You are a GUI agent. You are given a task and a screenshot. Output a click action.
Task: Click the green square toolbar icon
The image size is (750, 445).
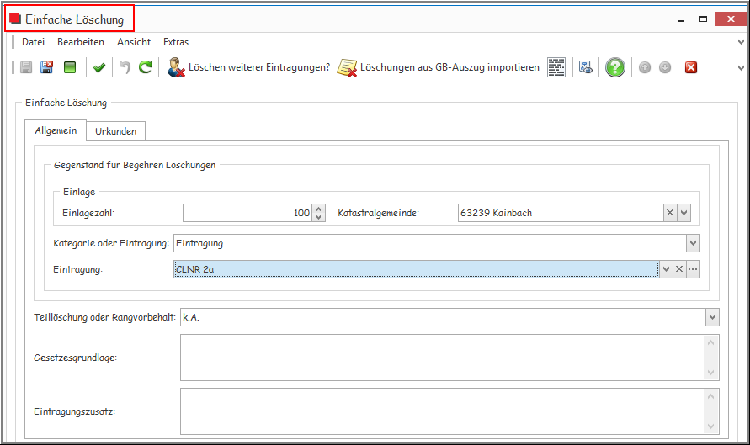70,67
